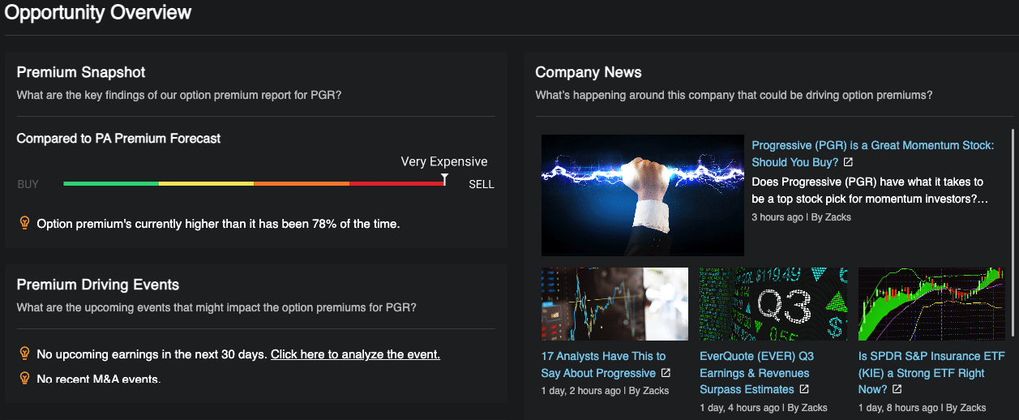1019x420 pixels.
Task: Click external link icon after 'Now?' headline
Action: 897,390
